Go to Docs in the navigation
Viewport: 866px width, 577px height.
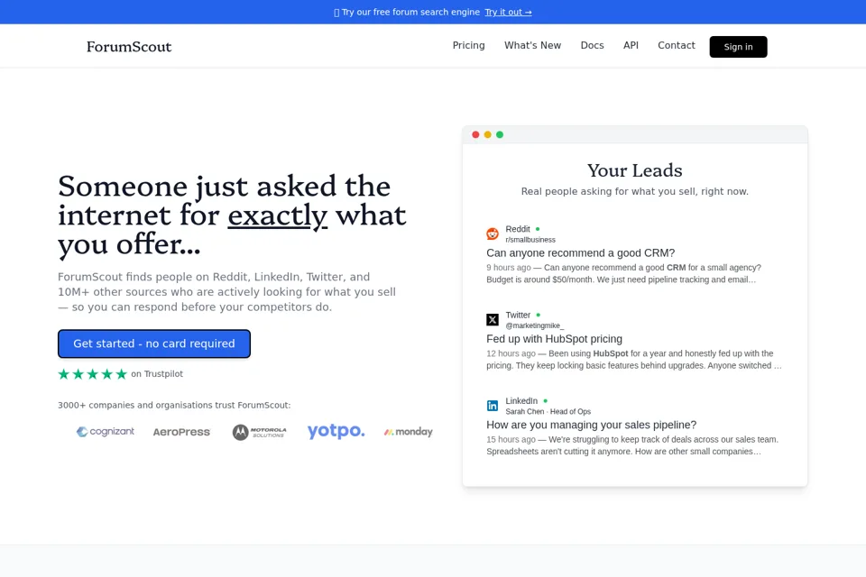pyautogui.click(x=592, y=46)
